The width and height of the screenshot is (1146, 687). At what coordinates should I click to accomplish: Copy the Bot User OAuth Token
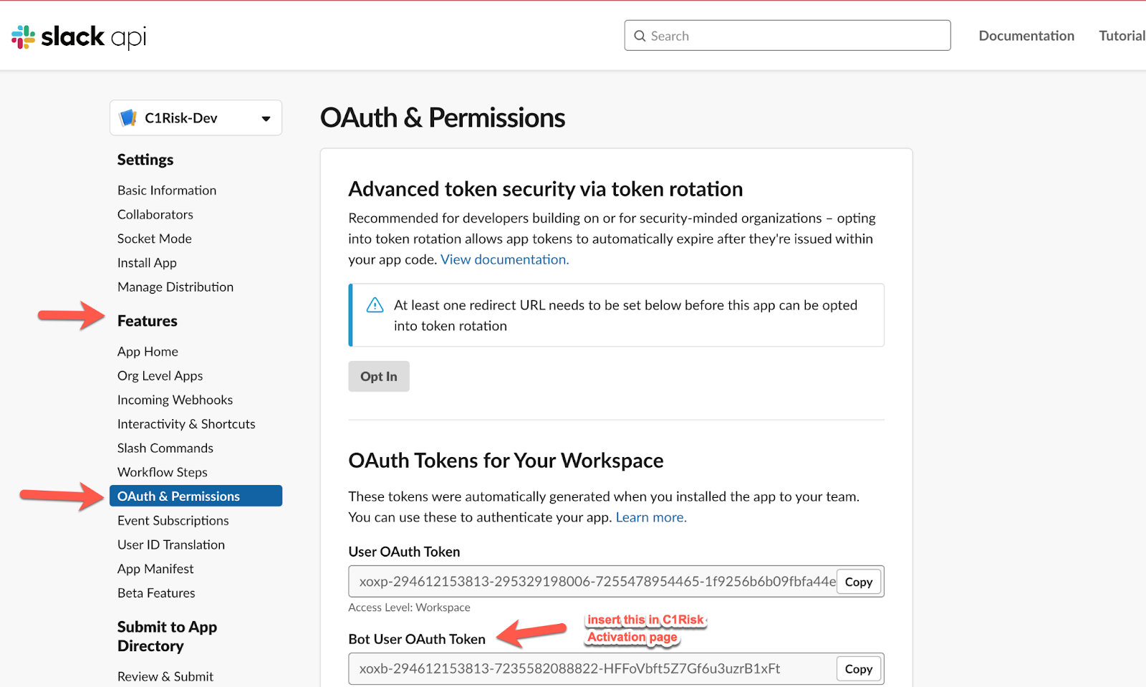(x=858, y=669)
